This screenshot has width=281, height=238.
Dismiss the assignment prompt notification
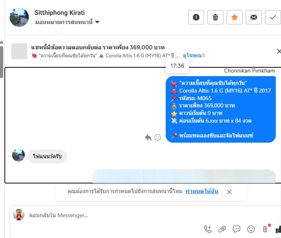pyautogui.click(x=229, y=192)
